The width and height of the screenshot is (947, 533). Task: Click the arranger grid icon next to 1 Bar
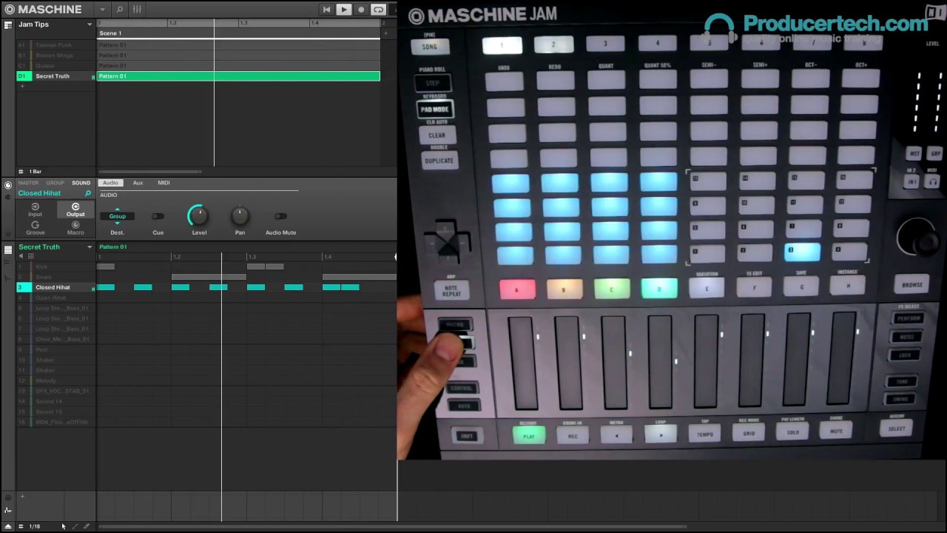coord(21,172)
